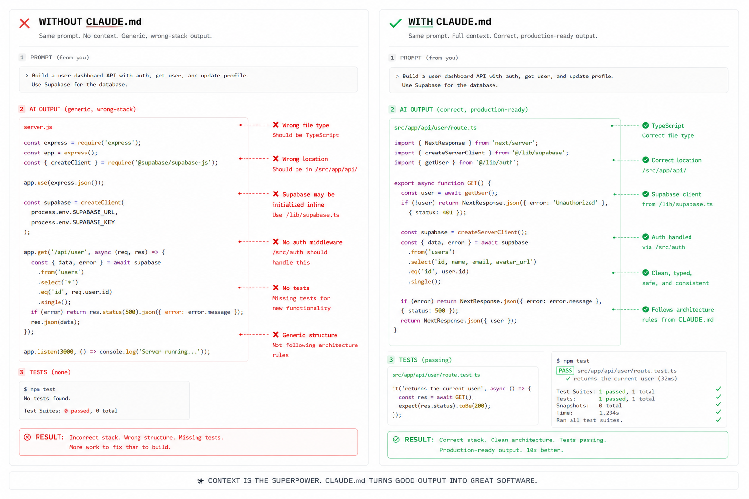Click the src/app/api/user/route.test.ts file title
749x499 pixels.
(436, 375)
